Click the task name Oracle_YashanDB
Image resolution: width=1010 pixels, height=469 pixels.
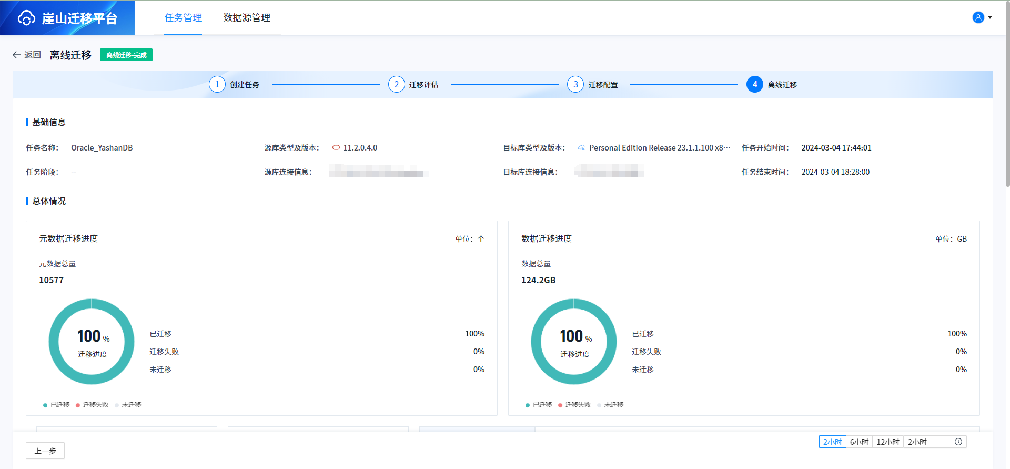tap(102, 148)
